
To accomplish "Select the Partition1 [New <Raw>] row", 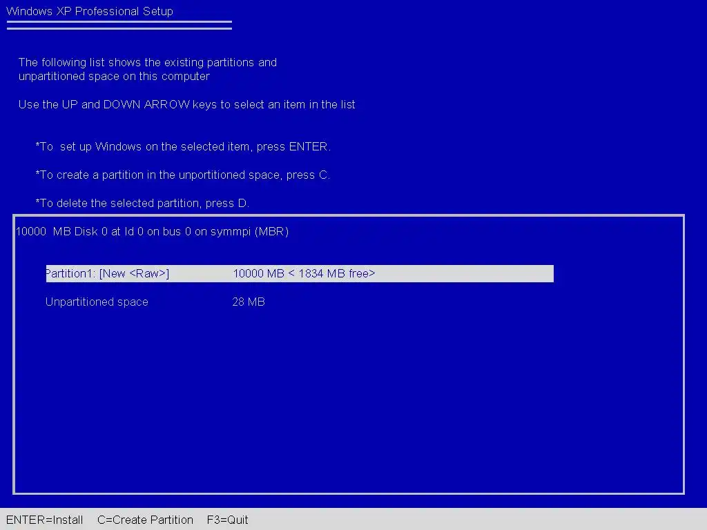I will (300, 273).
